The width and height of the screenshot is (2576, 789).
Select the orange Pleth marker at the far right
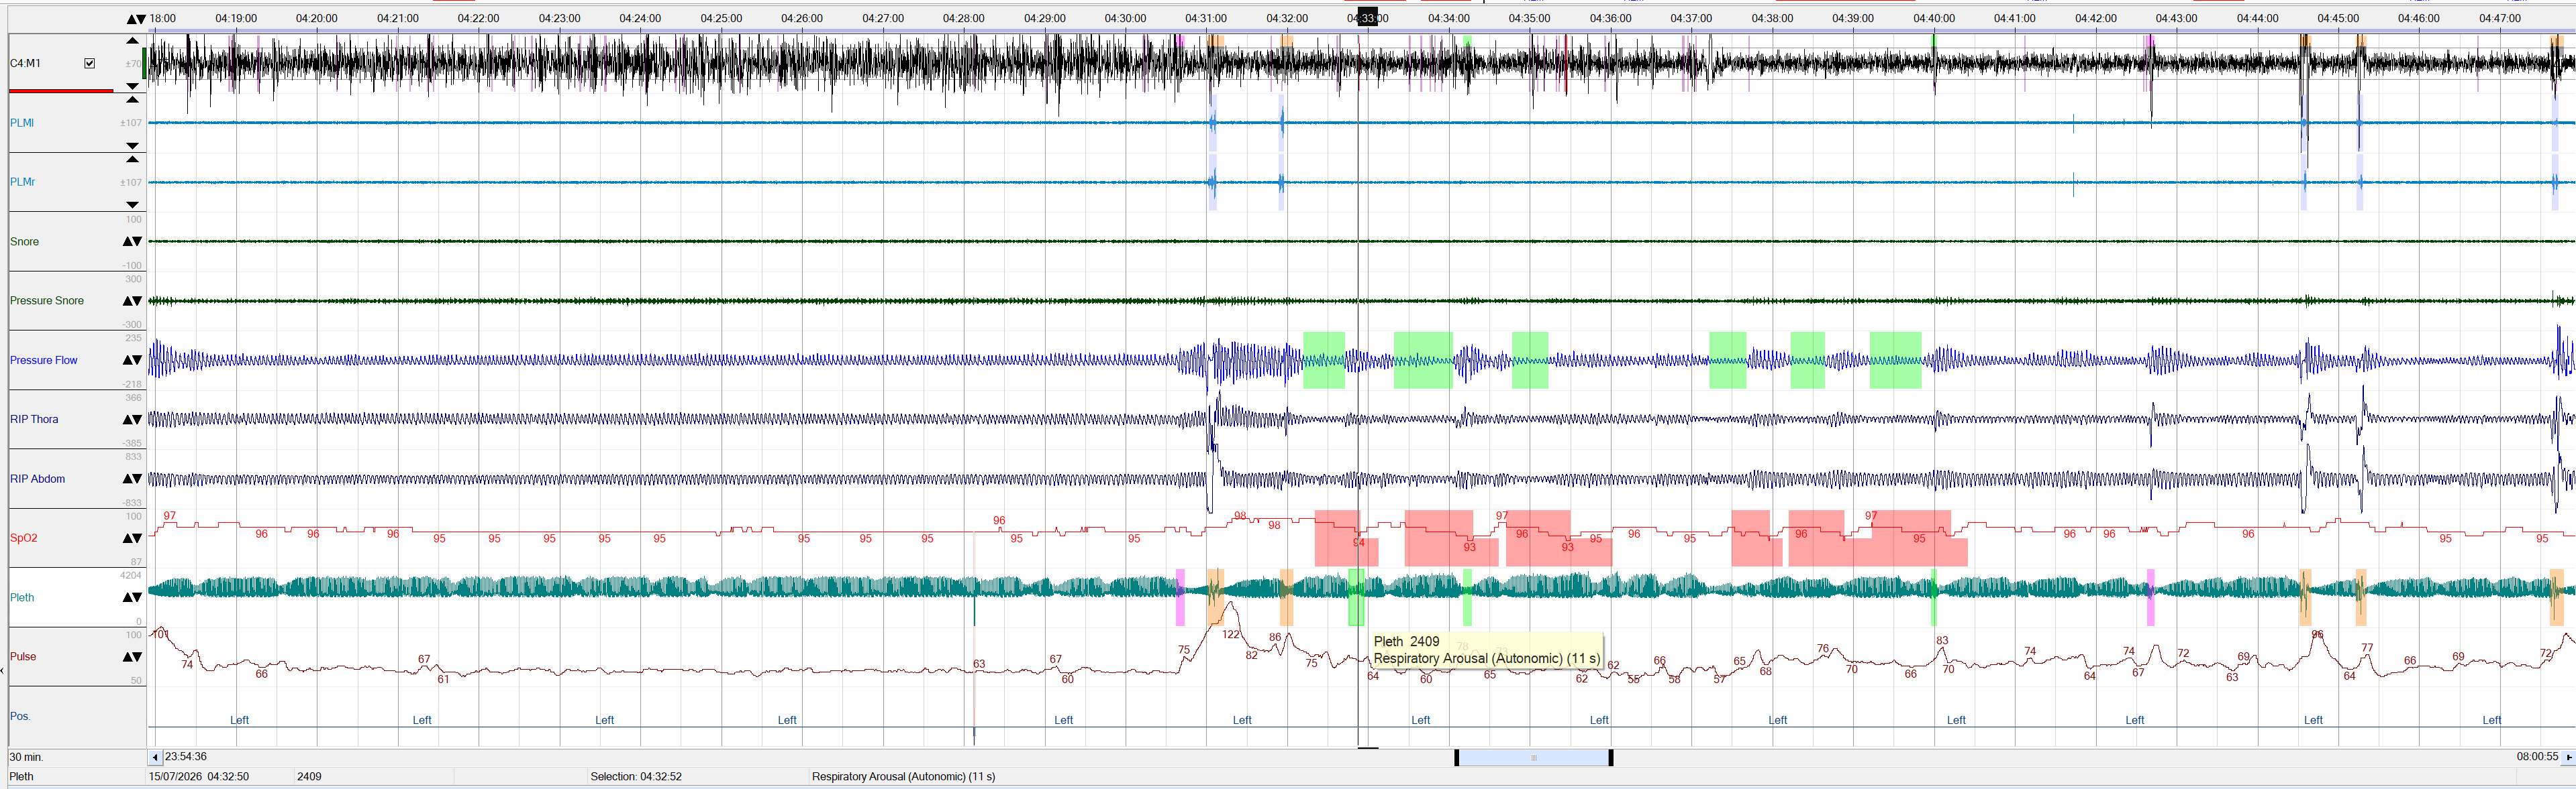[2556, 597]
